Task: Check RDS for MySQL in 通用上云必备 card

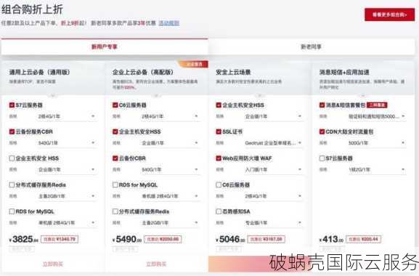Action: [12, 211]
